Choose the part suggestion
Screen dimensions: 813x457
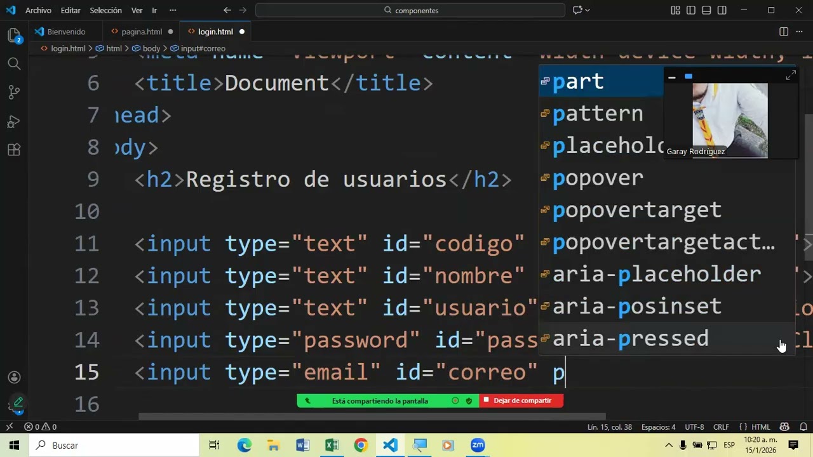click(x=601, y=81)
